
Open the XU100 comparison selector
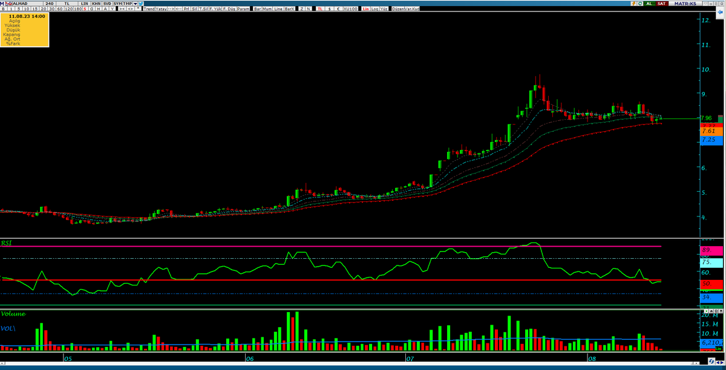point(349,10)
